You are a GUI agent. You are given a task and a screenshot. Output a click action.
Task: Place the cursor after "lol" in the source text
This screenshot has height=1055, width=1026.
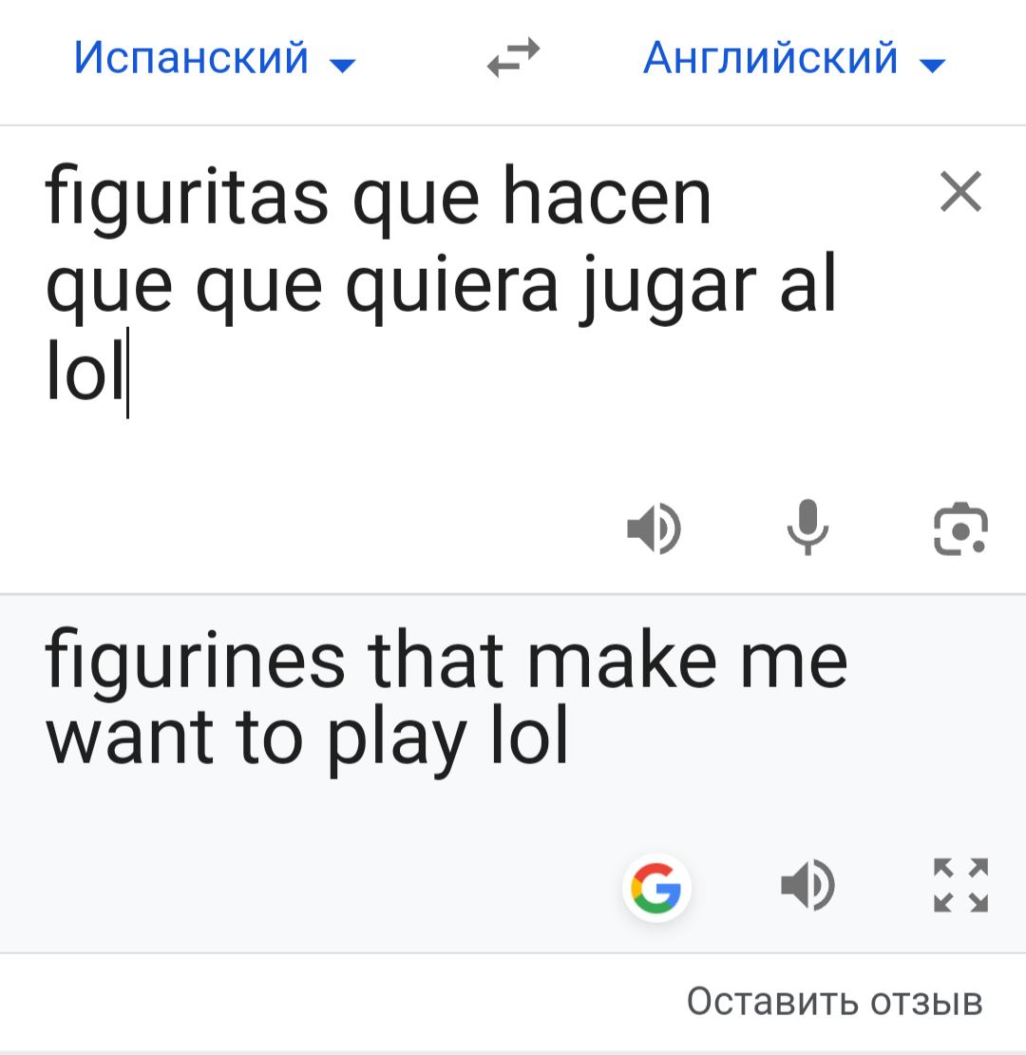point(127,374)
